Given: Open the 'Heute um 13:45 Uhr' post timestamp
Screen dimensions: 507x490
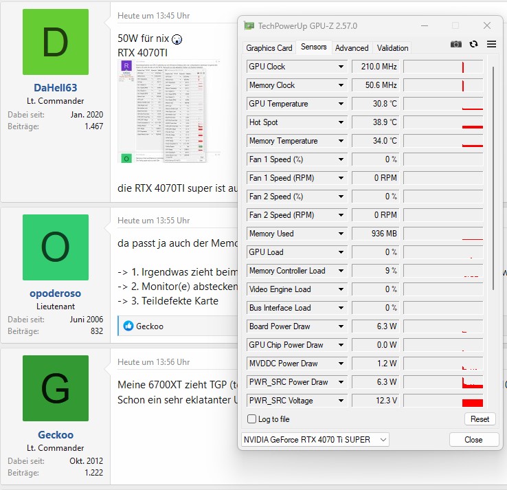Looking at the screenshot, I should 154,16.
